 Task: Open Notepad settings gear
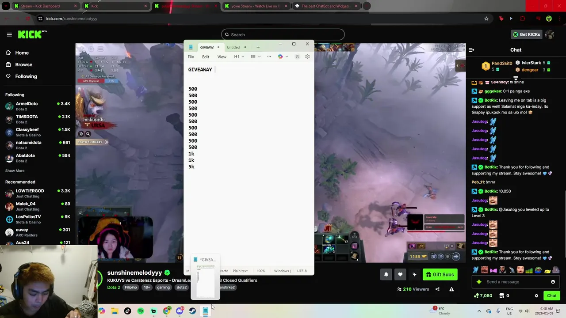307,57
